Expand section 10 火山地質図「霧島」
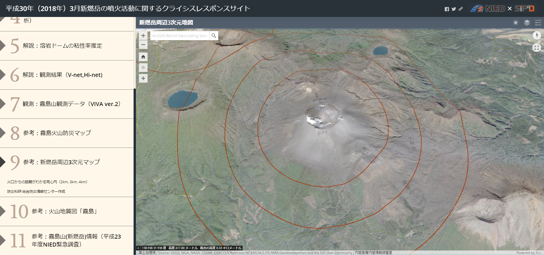Screen dimensions: 544x255 pos(64,211)
